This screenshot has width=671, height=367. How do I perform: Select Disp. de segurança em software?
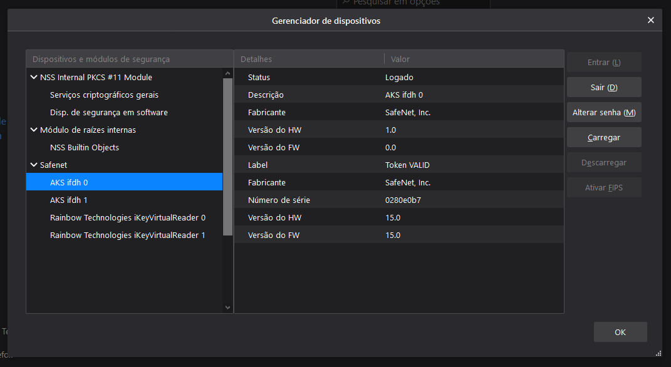pyautogui.click(x=108, y=113)
